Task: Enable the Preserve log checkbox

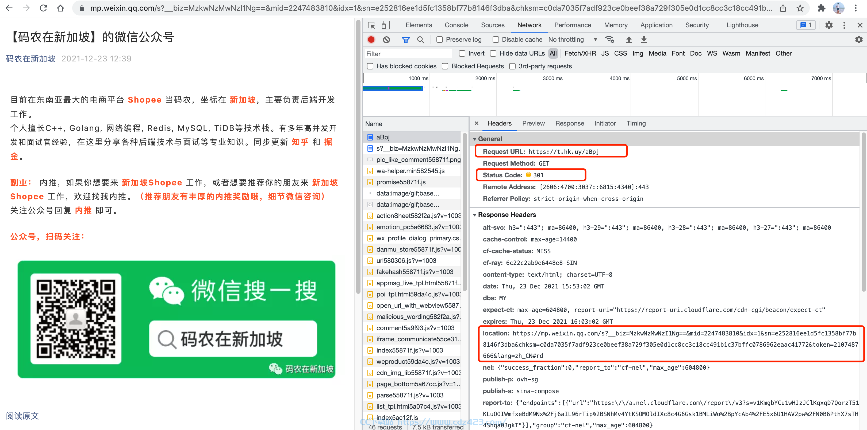Action: 440,40
